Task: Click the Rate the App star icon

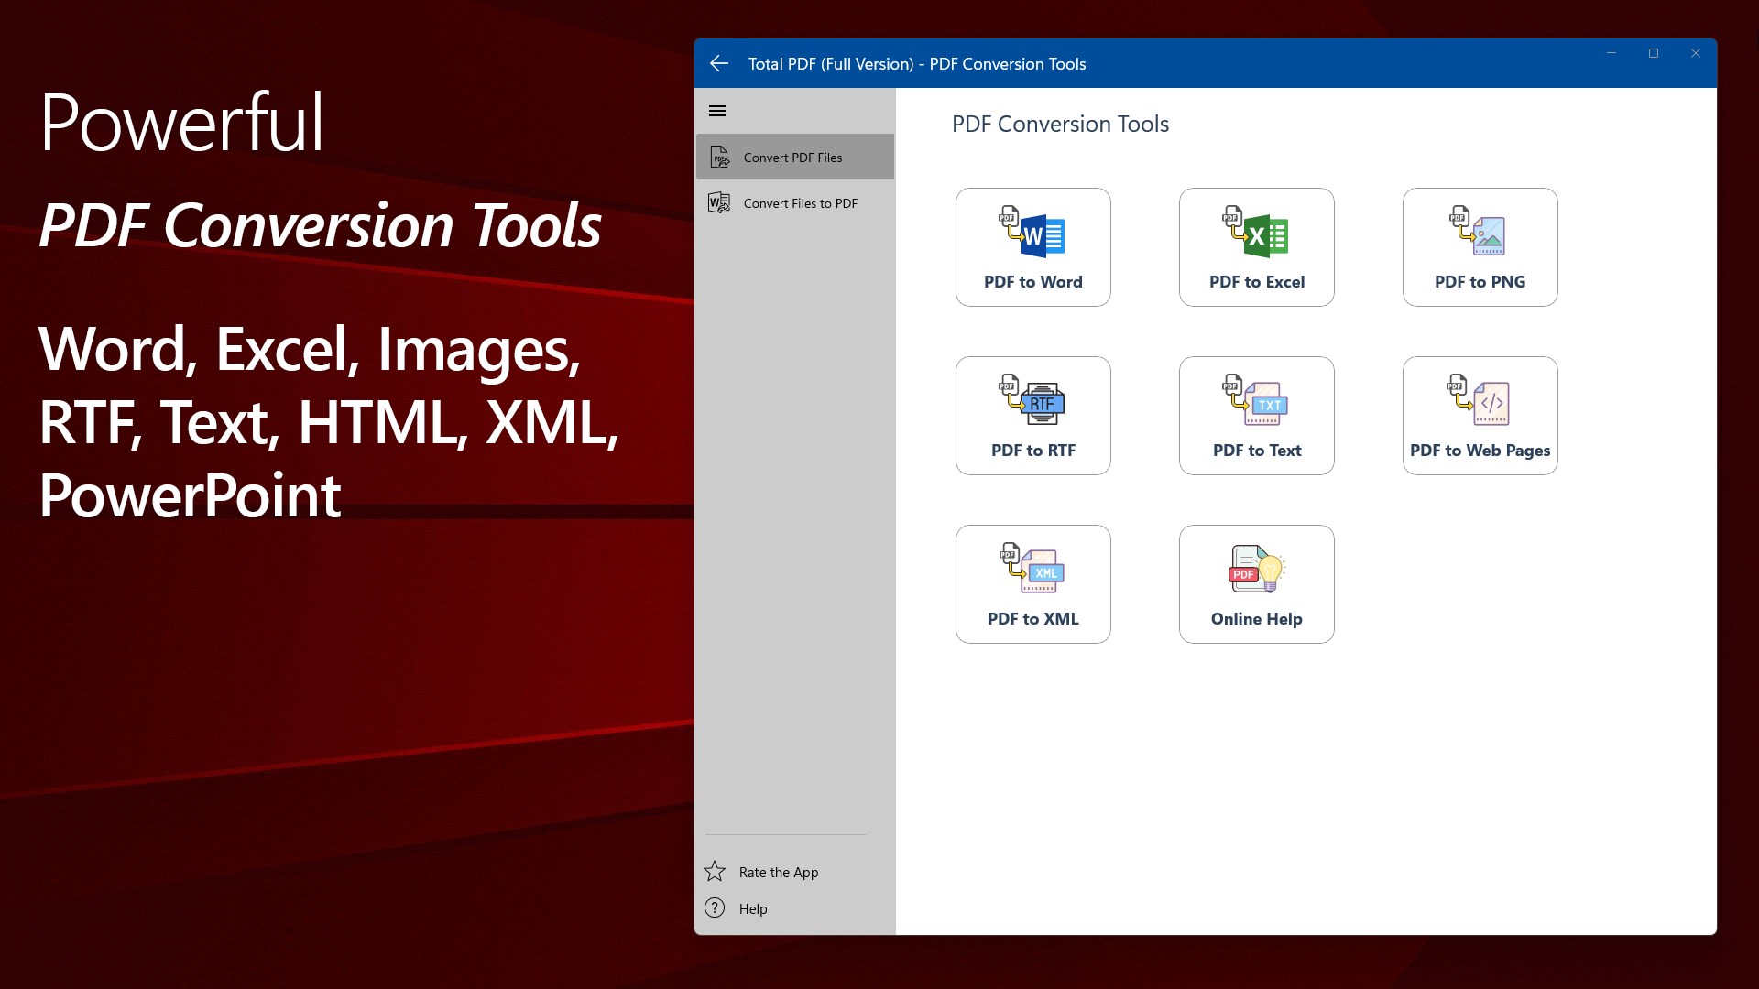Action: [x=715, y=872]
